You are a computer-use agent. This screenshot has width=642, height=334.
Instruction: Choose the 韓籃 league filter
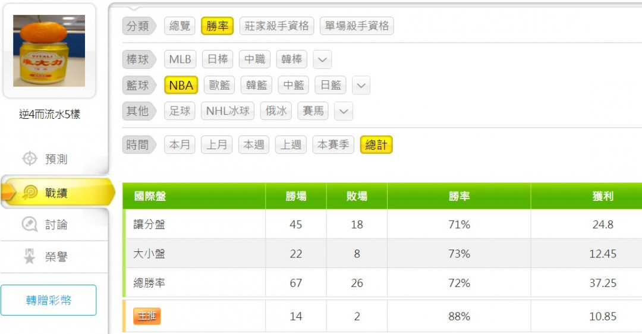pyautogui.click(x=256, y=85)
